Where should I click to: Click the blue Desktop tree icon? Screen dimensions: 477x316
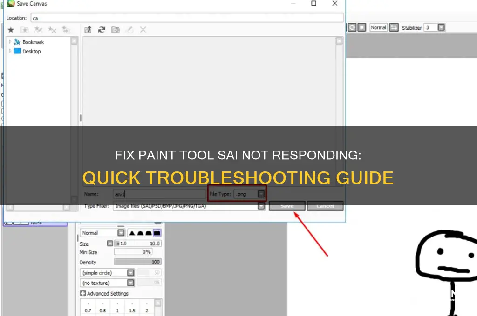[17, 51]
